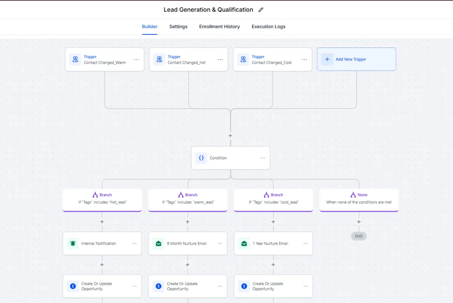453x303 pixels.
Task: Click the 1 Year Nurture Email envelope icon
Action: click(244, 243)
